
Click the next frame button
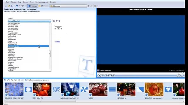111,75
